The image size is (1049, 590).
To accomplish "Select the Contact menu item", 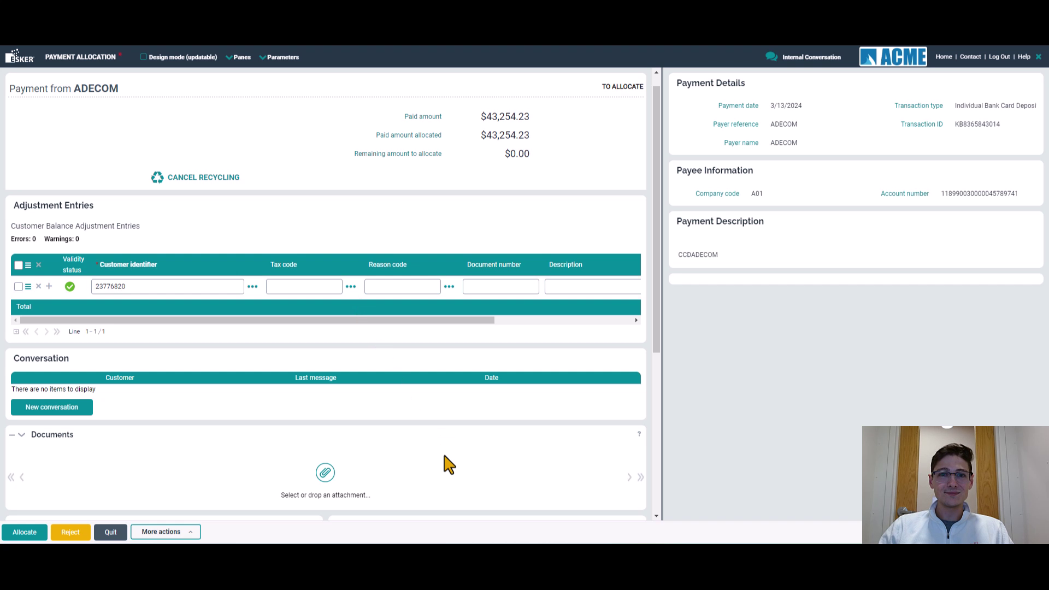I will point(970,56).
